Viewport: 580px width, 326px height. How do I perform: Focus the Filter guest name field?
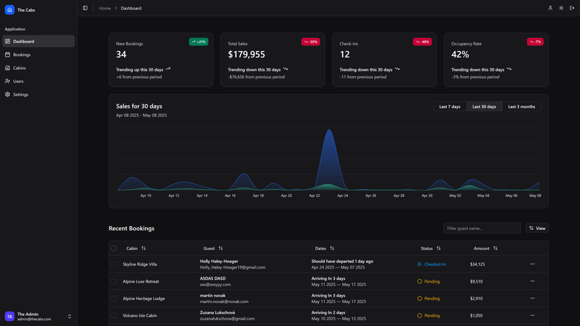[x=481, y=228]
